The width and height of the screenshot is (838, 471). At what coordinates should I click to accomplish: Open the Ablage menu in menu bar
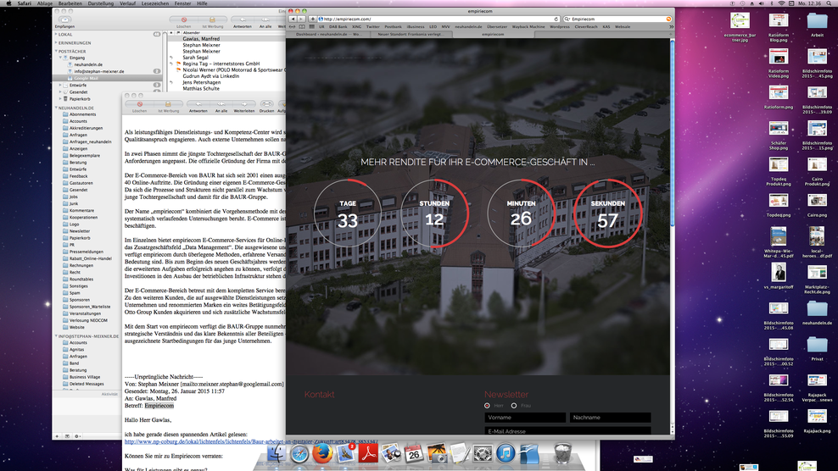tap(44, 3)
